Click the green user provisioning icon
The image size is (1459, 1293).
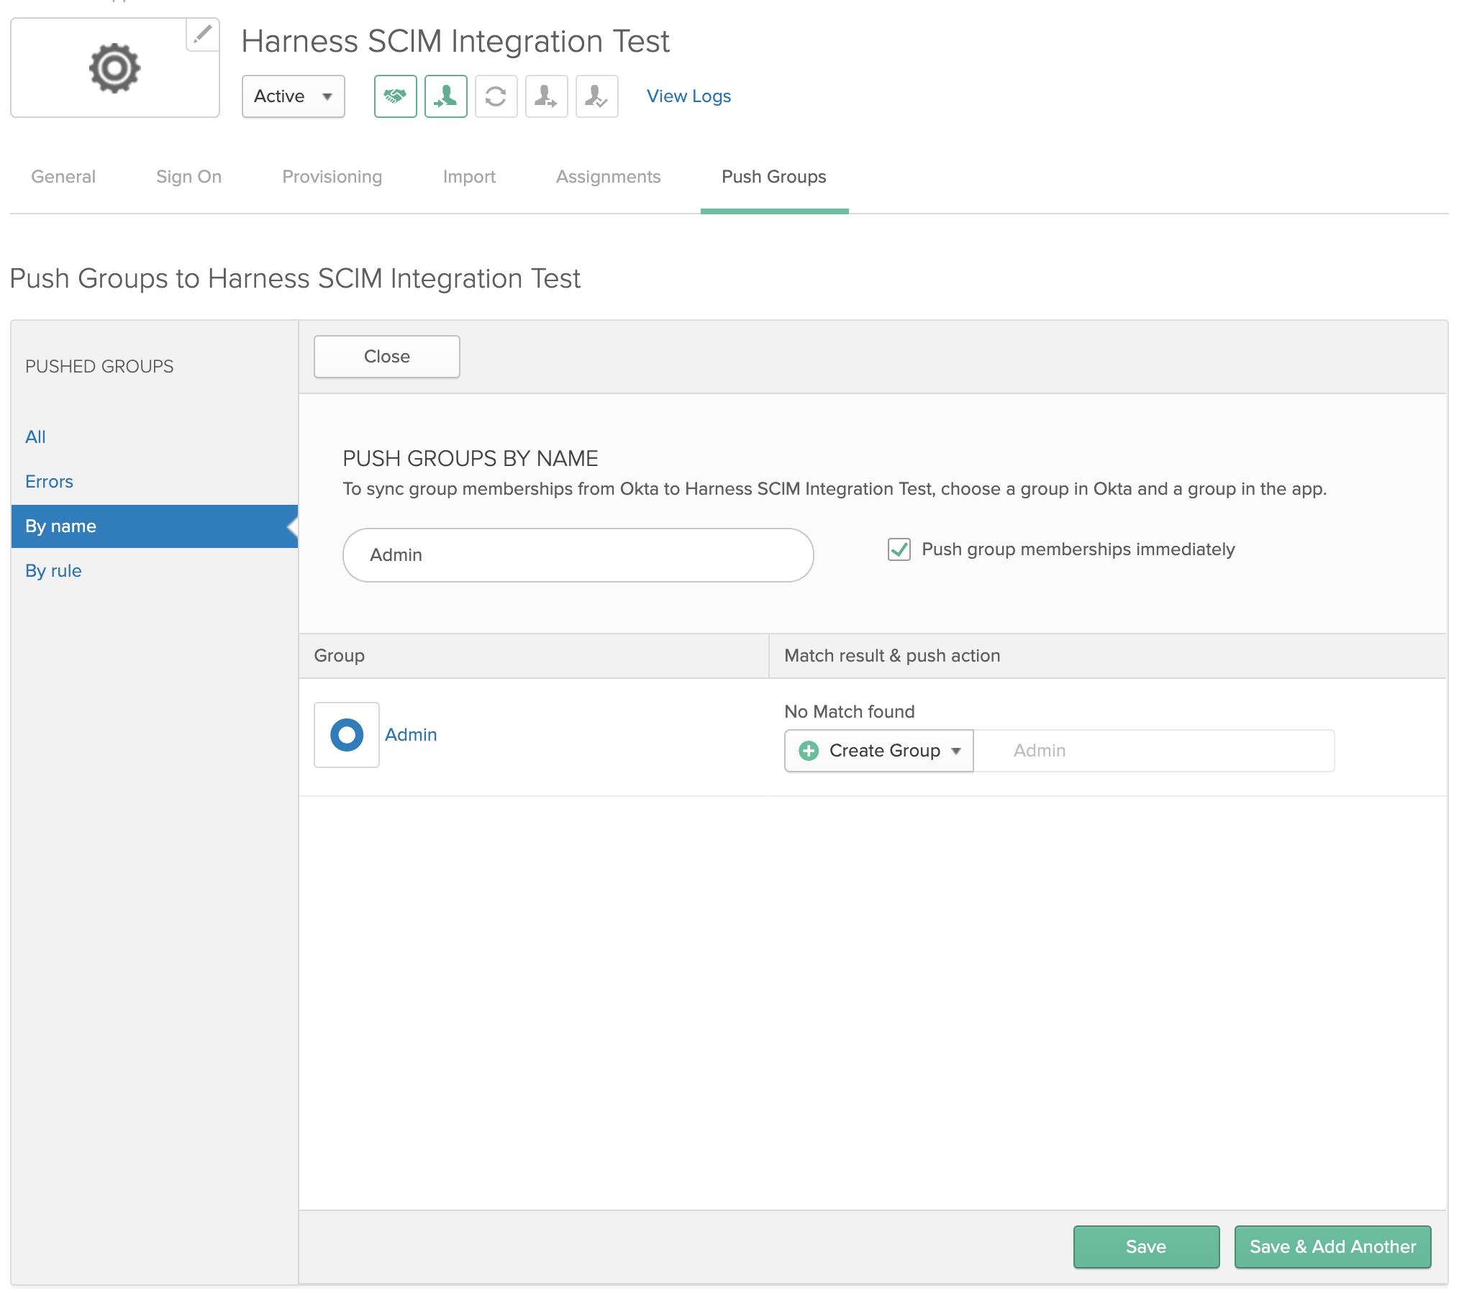pos(446,96)
